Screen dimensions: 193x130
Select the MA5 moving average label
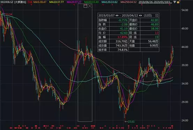pyautogui.click(x=40, y=2)
